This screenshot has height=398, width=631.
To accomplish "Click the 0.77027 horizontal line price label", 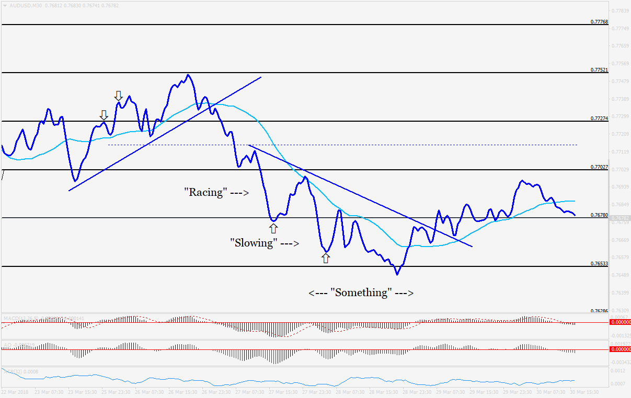I will pyautogui.click(x=599, y=167).
